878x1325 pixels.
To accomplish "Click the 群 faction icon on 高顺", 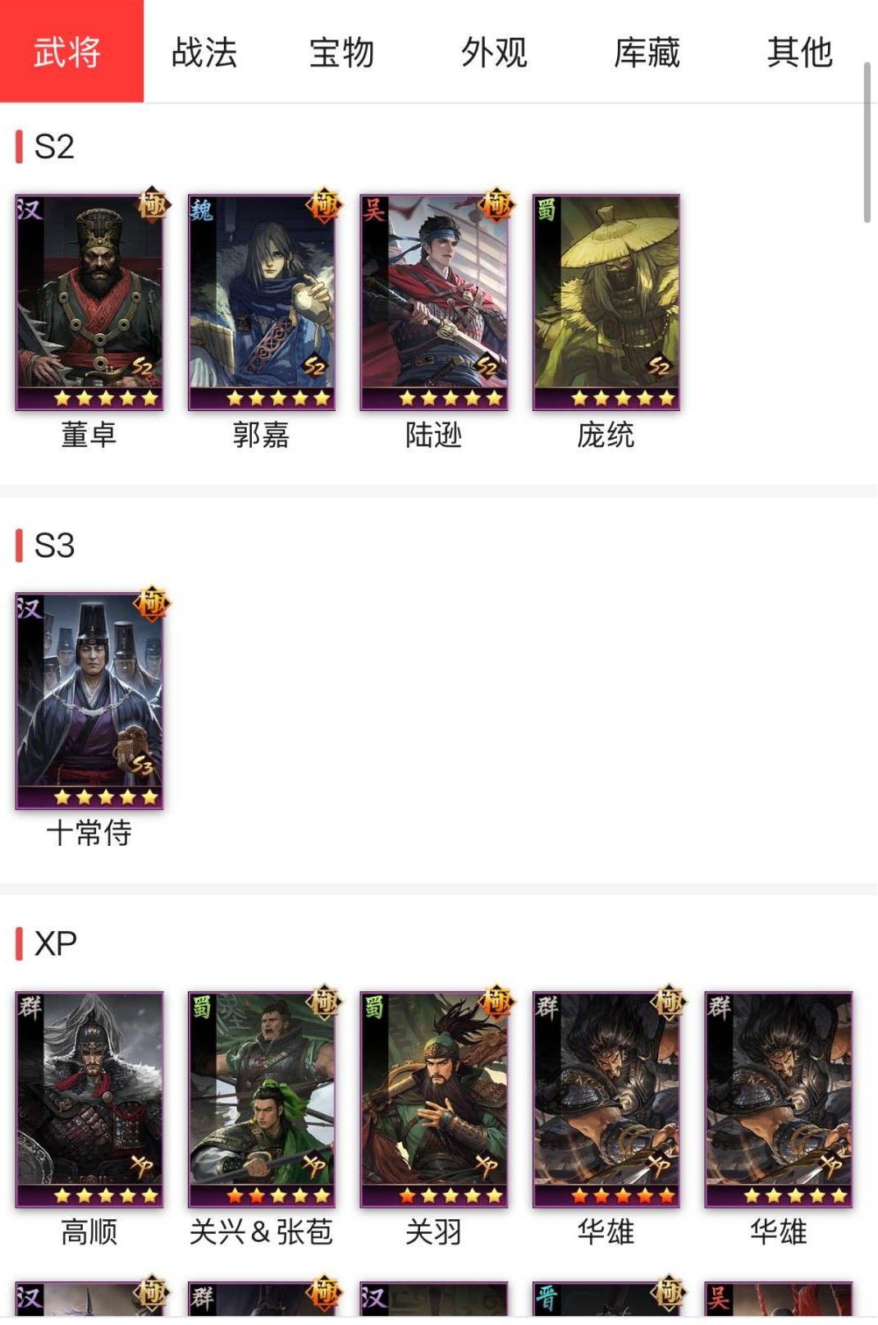I will pyautogui.click(x=30, y=1007).
